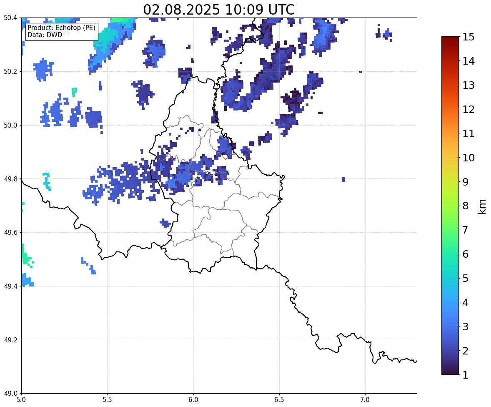
Task: Click the colorbar tick label 14
Action: pos(468,61)
